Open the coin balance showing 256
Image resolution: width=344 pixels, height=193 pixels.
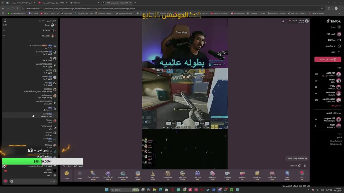tap(67, 175)
